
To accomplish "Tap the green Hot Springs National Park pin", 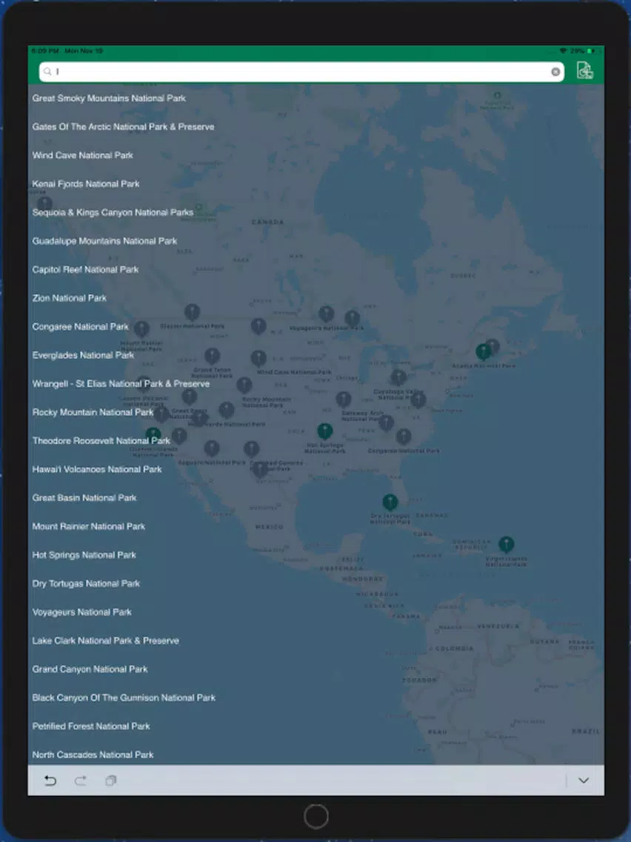I will (x=324, y=431).
